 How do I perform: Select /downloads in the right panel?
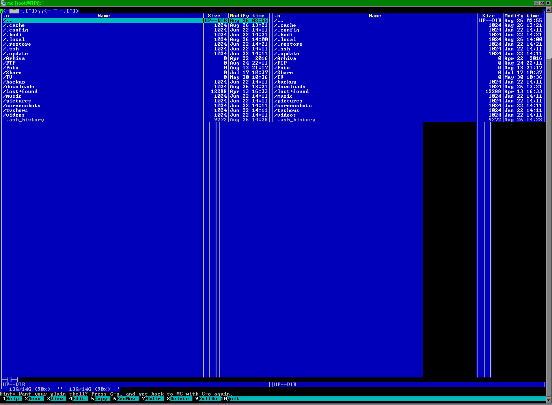[x=291, y=87]
